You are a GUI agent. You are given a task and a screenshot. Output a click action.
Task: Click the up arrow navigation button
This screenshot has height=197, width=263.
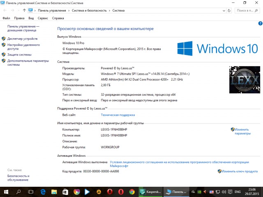[24, 10]
